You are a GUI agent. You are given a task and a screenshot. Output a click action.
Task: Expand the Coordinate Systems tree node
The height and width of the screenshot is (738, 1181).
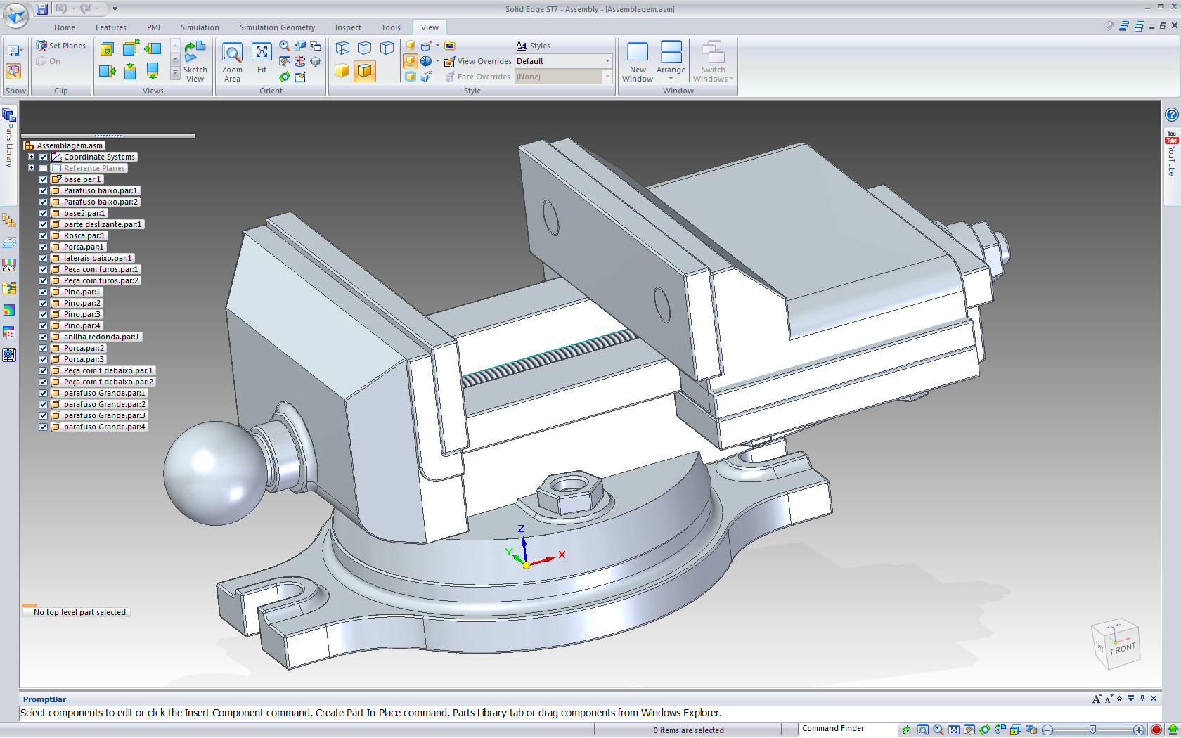point(31,157)
